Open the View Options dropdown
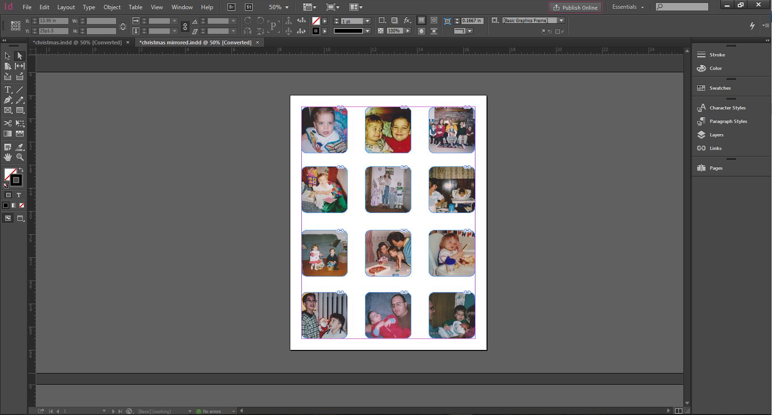The width and height of the screenshot is (772, 415). (x=310, y=7)
